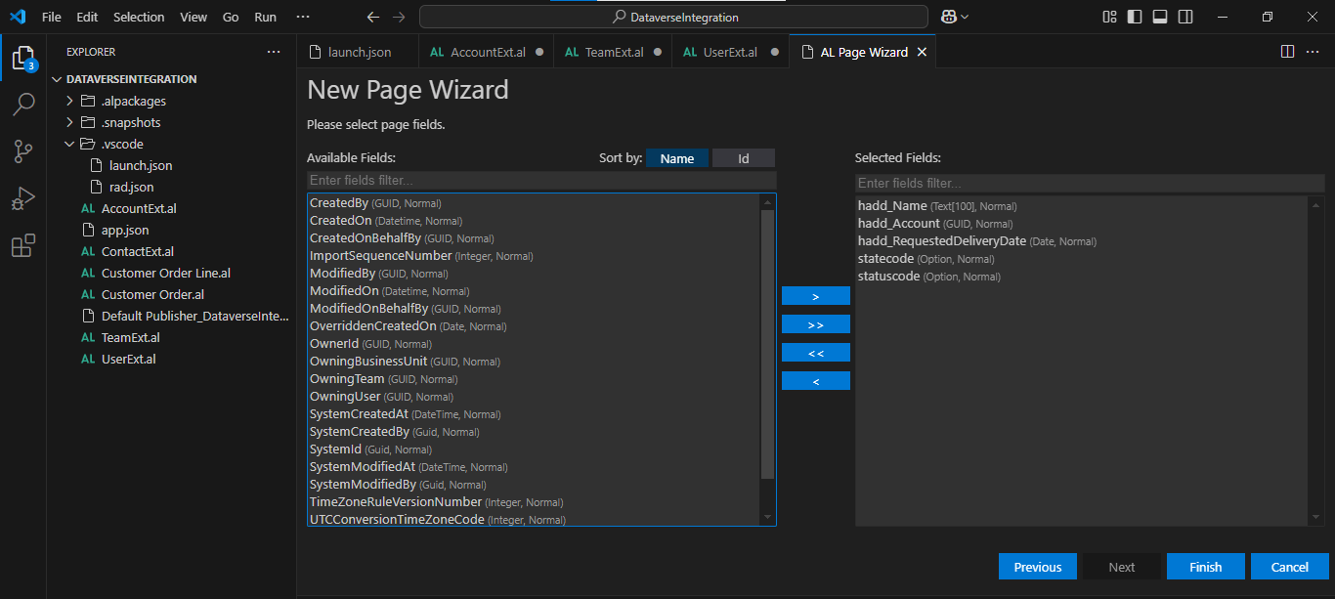The image size is (1335, 599).
Task: Open Source Control view icon
Action: [23, 150]
